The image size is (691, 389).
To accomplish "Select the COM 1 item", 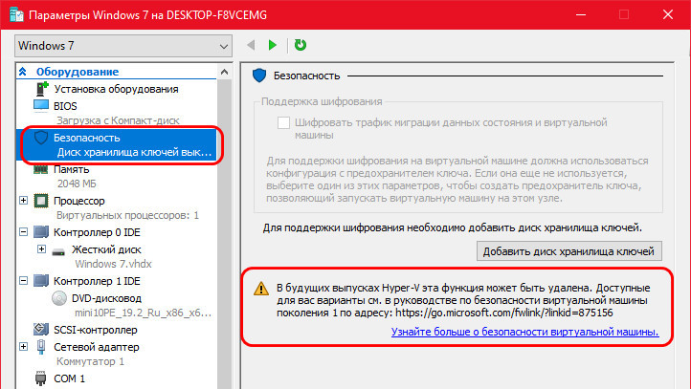I will [70, 378].
